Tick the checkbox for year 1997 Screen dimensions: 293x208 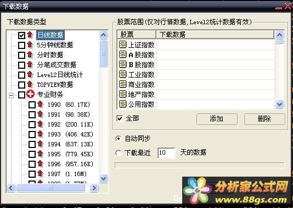32,174
